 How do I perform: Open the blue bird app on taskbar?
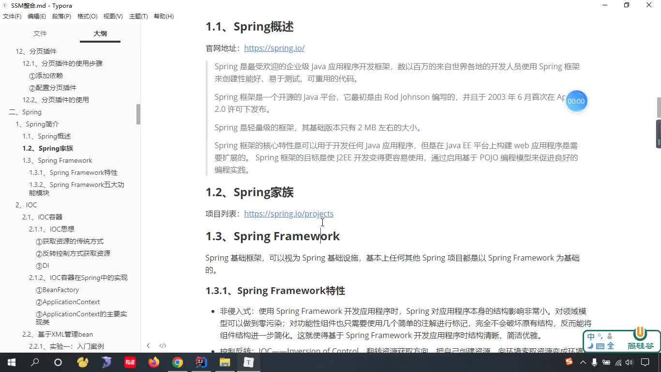(x=106, y=362)
